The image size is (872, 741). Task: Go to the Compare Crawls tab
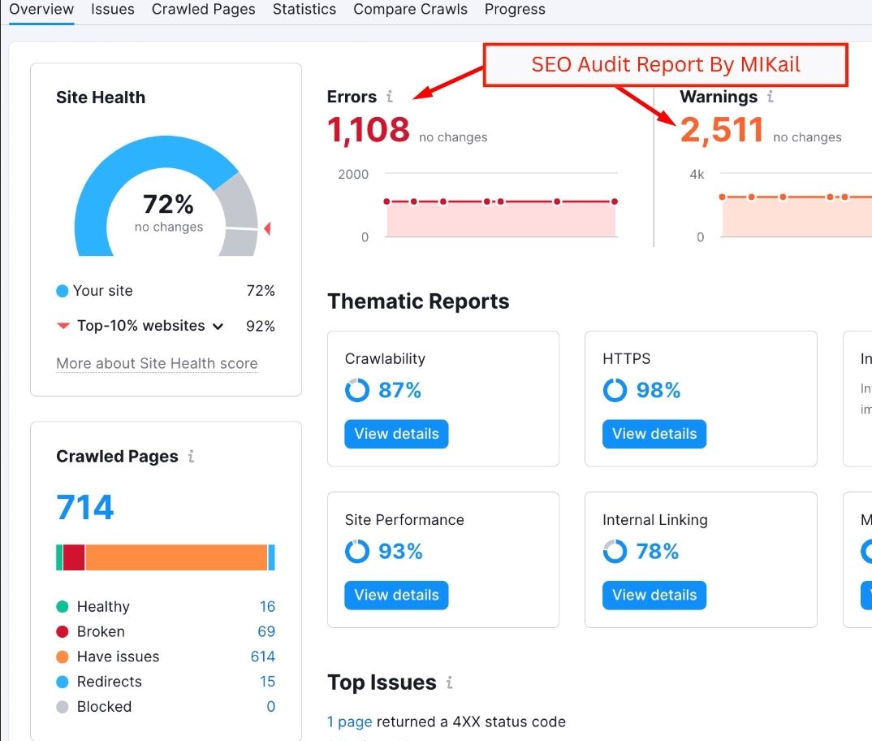click(410, 10)
